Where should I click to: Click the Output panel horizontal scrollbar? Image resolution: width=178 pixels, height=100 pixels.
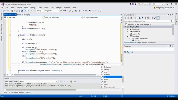pos(41,90)
